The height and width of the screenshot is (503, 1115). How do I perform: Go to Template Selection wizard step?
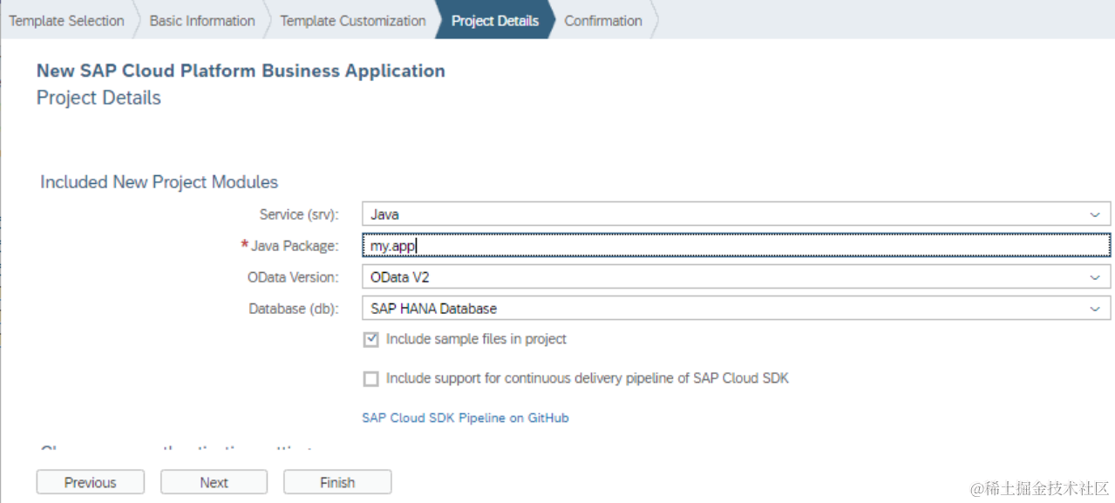[66, 21]
